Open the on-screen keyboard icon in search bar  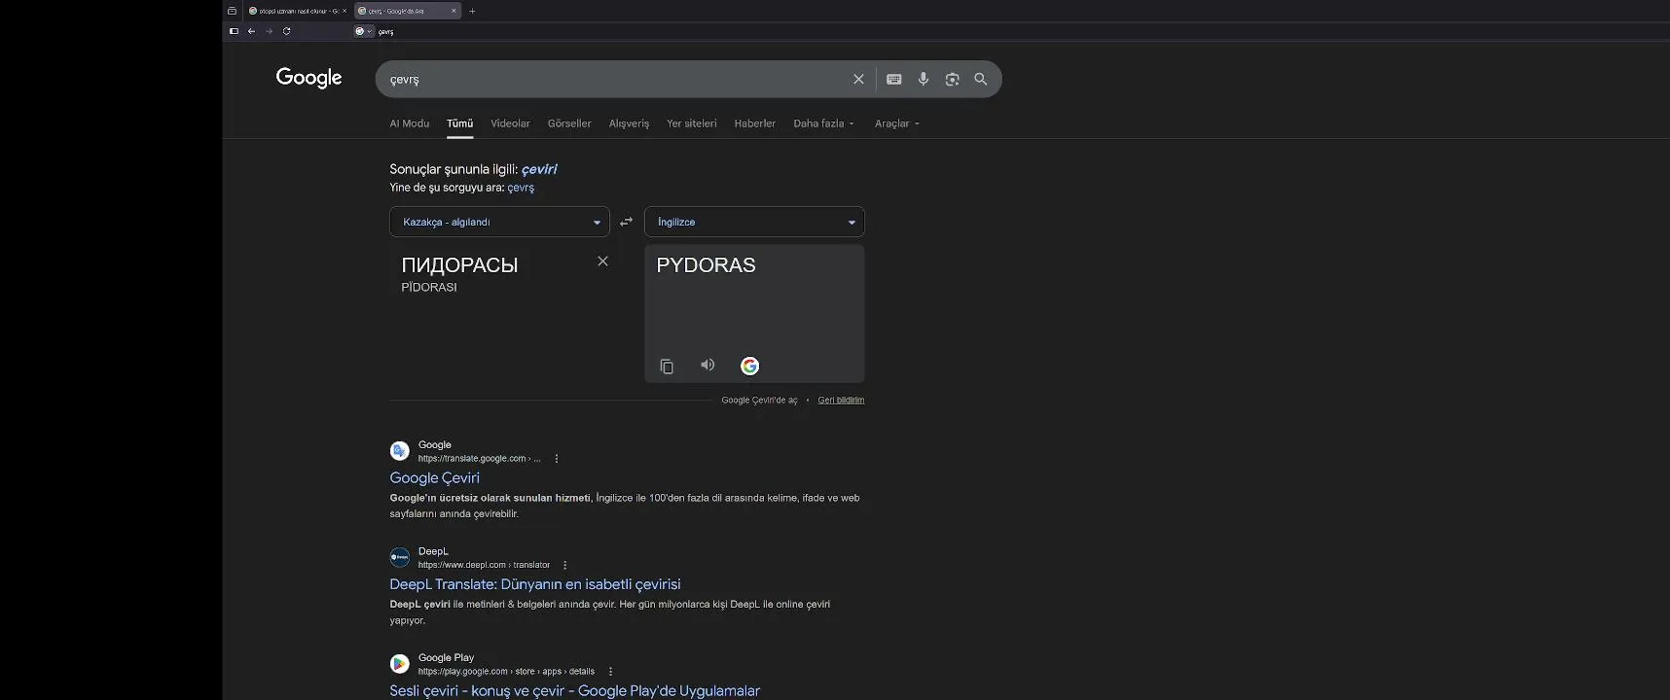click(x=894, y=80)
